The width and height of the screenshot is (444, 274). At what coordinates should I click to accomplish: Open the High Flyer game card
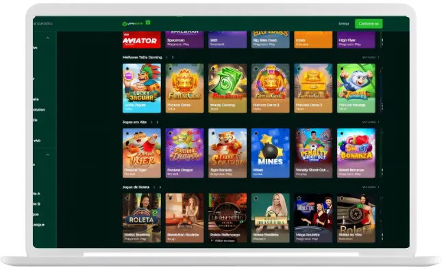click(356, 40)
